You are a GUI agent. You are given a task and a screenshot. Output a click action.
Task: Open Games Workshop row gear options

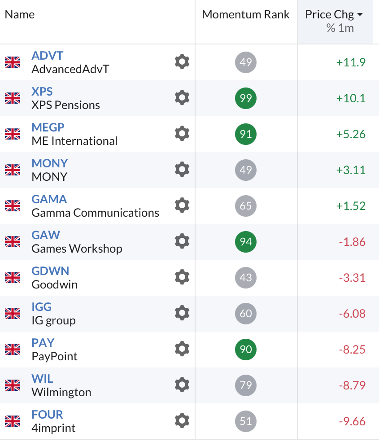point(182,241)
